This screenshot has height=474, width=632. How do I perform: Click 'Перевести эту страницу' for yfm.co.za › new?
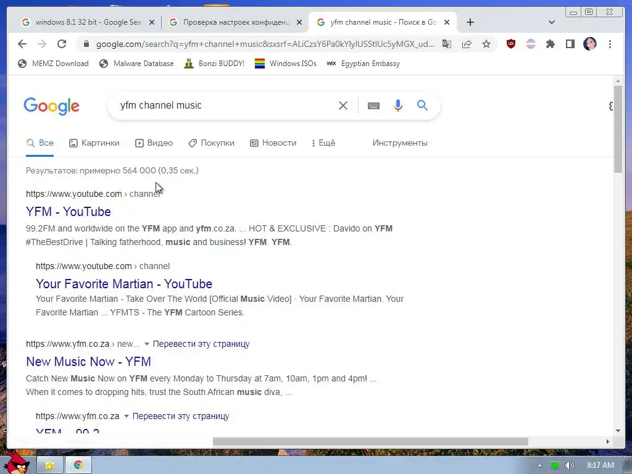point(201,344)
